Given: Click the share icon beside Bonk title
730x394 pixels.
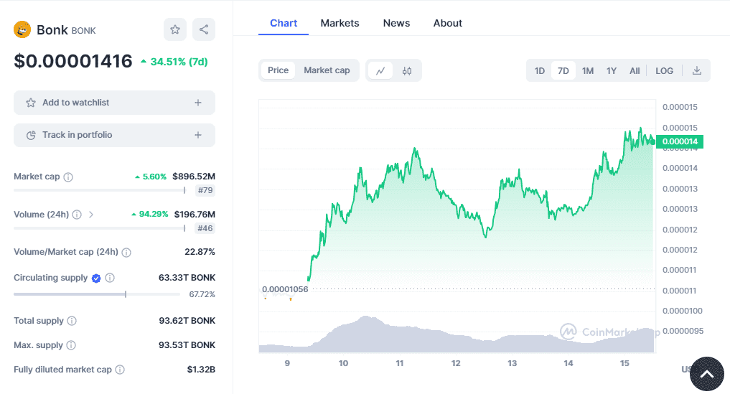Looking at the screenshot, I should (x=204, y=29).
